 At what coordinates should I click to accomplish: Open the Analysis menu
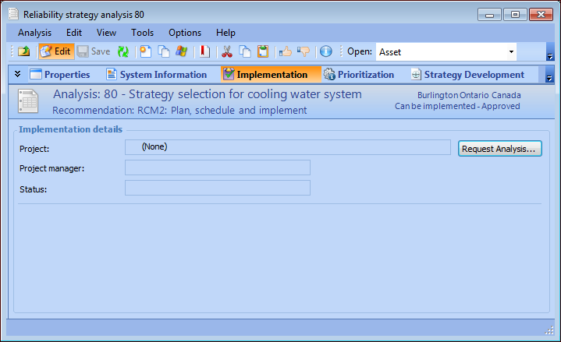(34, 33)
